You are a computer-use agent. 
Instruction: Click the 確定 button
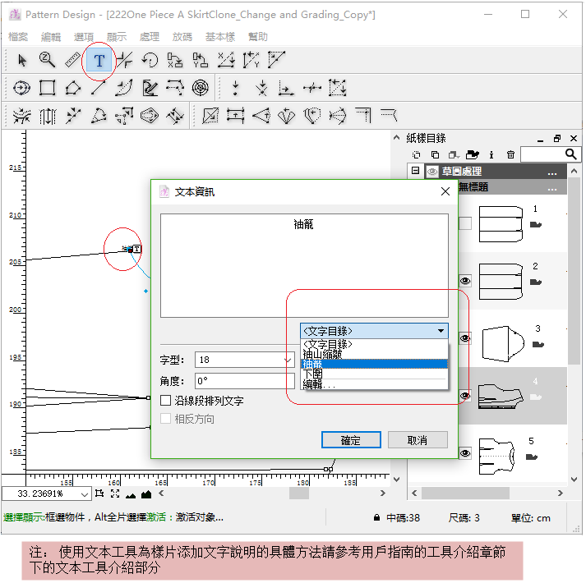(x=351, y=440)
